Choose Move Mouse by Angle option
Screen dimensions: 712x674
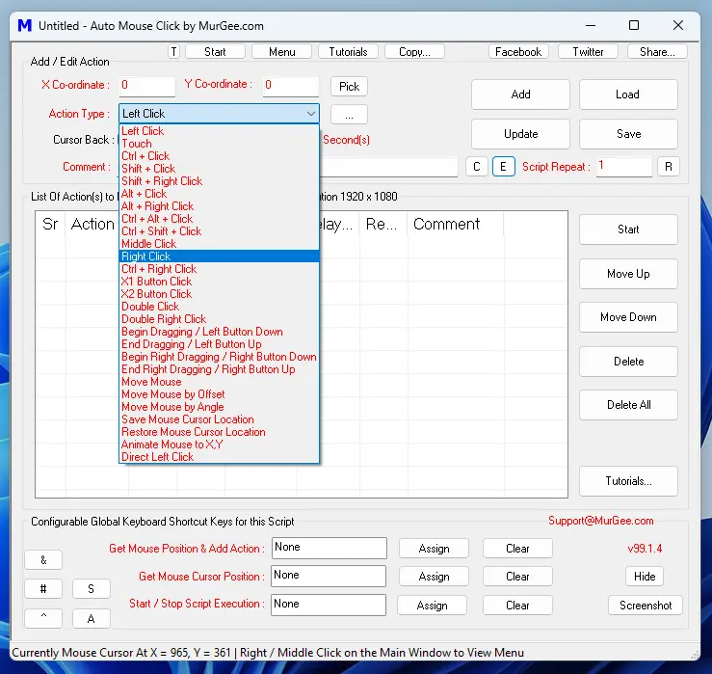tap(219, 407)
